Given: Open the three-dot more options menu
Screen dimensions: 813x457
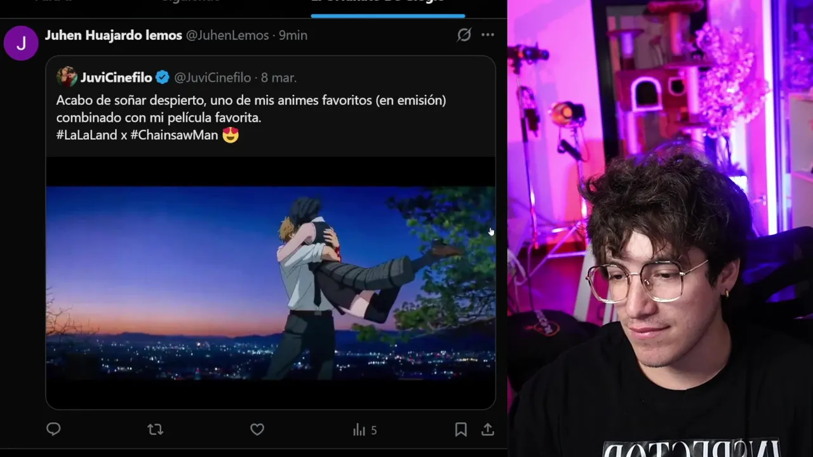Looking at the screenshot, I should point(488,35).
